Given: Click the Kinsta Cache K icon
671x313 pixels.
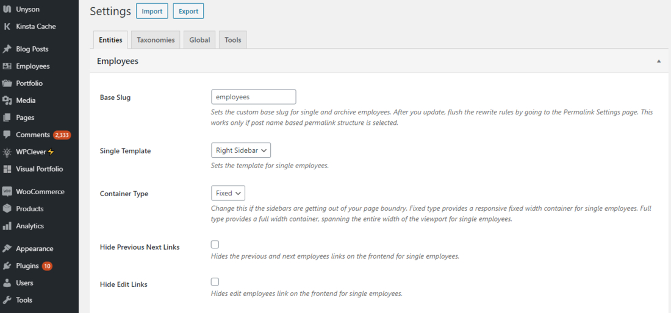Looking at the screenshot, I should pyautogui.click(x=7, y=26).
